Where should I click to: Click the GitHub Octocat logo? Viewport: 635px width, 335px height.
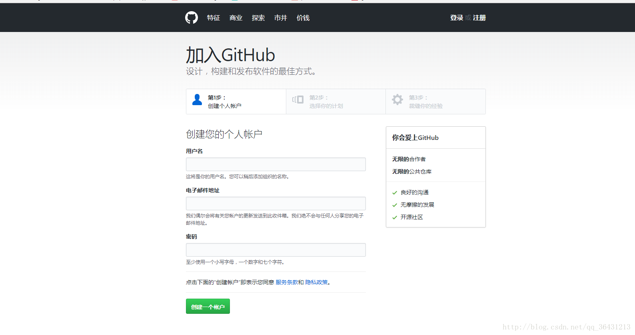click(x=192, y=18)
